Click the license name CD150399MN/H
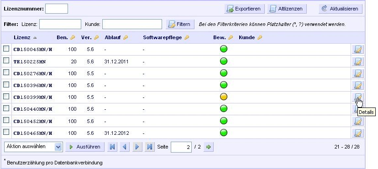The width and height of the screenshot is (378, 169). 33,97
